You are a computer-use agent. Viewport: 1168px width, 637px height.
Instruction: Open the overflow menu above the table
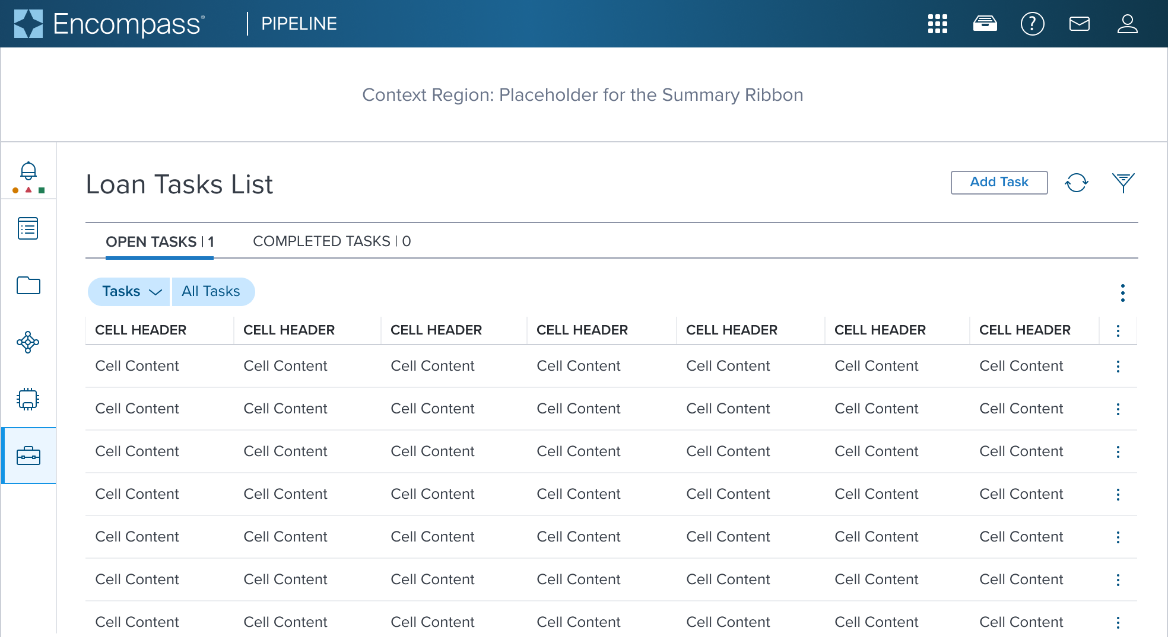click(1123, 293)
